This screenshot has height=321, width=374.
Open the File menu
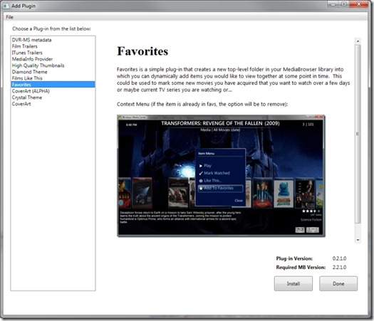(9, 17)
